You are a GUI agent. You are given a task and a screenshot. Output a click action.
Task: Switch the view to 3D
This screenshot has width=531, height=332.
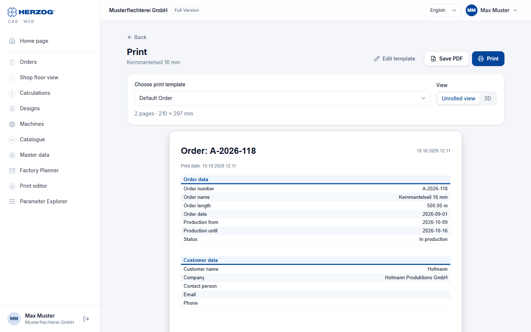(x=487, y=98)
